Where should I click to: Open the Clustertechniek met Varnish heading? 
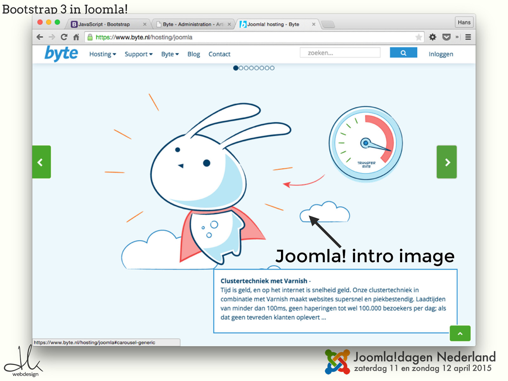(264, 281)
